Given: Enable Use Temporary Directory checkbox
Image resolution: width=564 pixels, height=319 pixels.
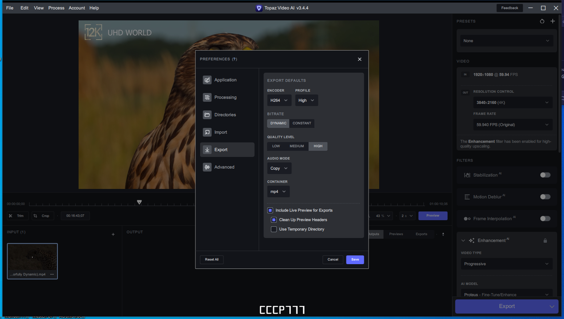Looking at the screenshot, I should pos(274,229).
